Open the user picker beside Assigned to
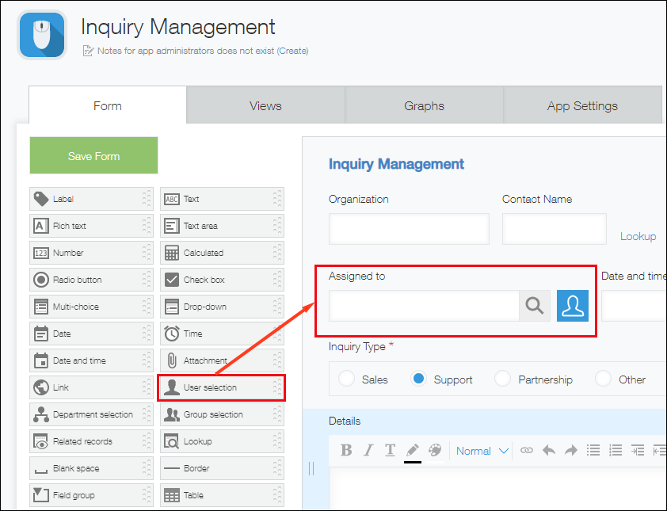Viewport: 667px width, 511px height. coord(572,305)
